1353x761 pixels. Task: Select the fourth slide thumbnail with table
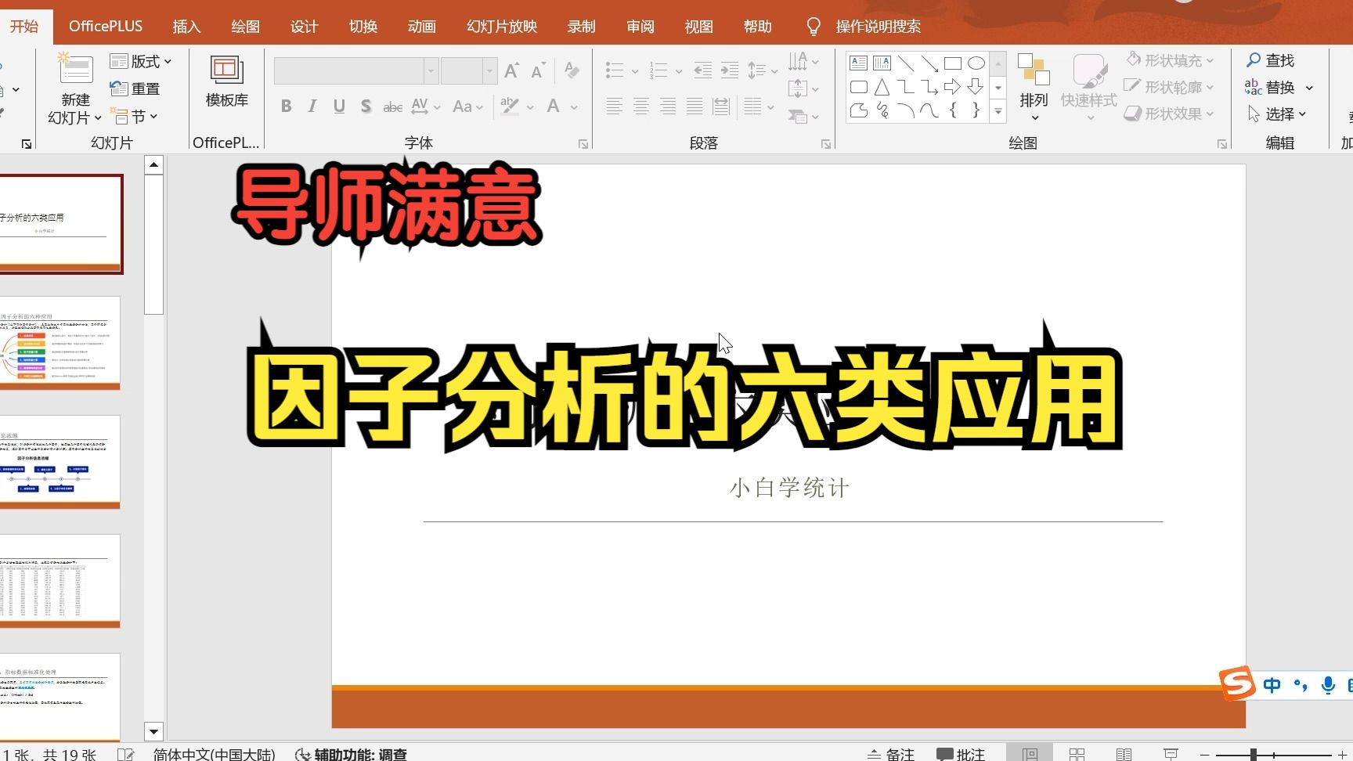click(x=60, y=581)
